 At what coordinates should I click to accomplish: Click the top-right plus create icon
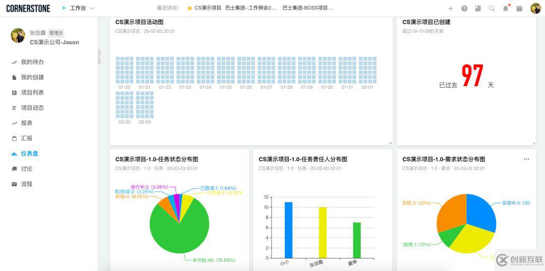coord(451,9)
